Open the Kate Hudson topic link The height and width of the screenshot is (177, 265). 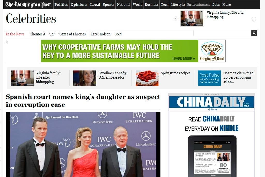(x=100, y=34)
